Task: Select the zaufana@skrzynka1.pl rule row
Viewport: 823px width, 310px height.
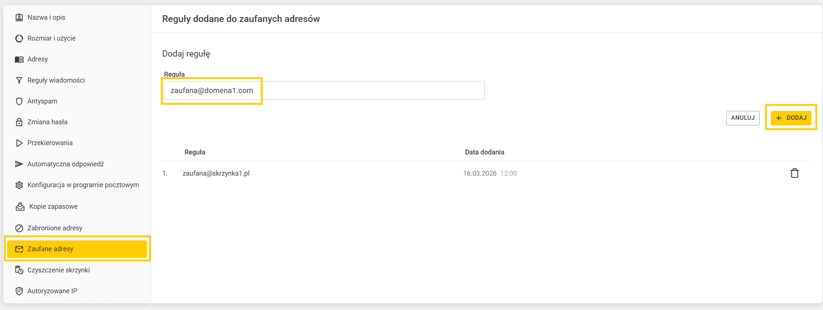Action: point(487,173)
